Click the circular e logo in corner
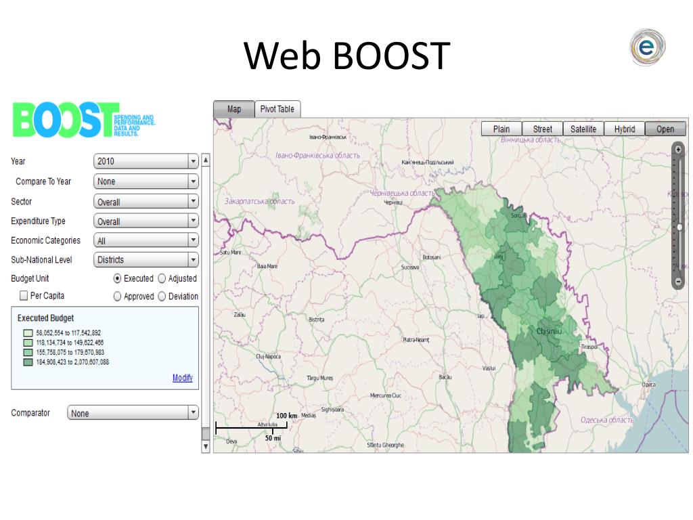Viewport: 693px width, 520px height. [648, 47]
